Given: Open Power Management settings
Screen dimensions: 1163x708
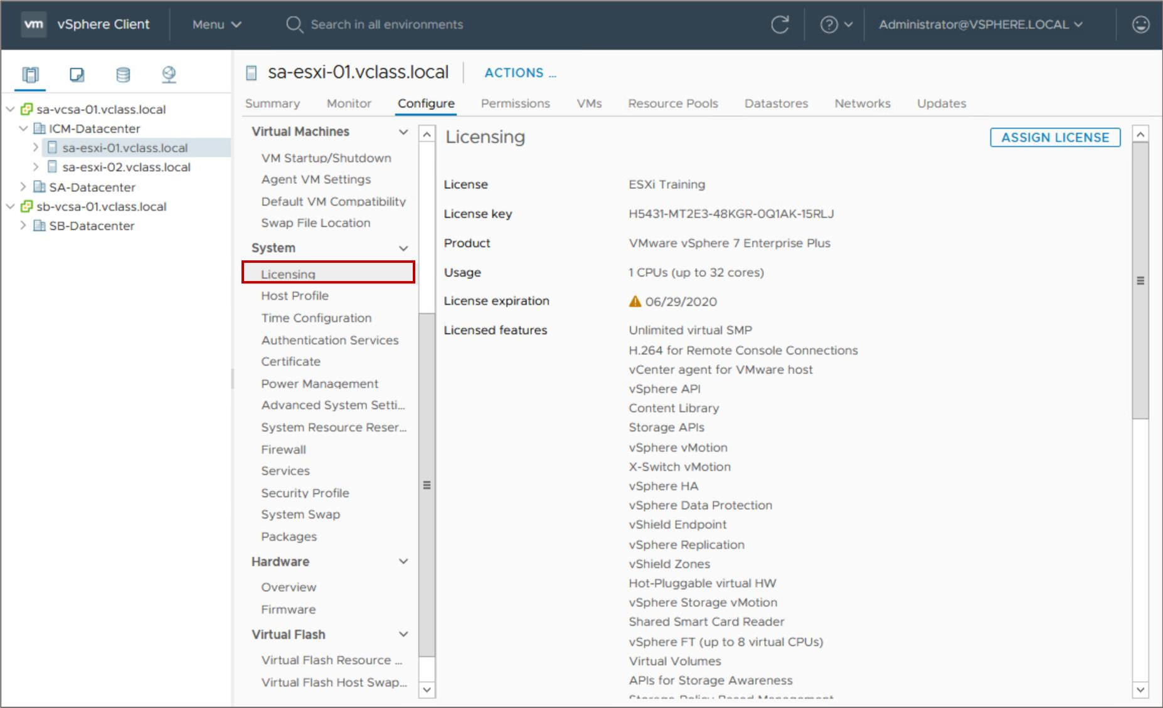Looking at the screenshot, I should point(319,383).
